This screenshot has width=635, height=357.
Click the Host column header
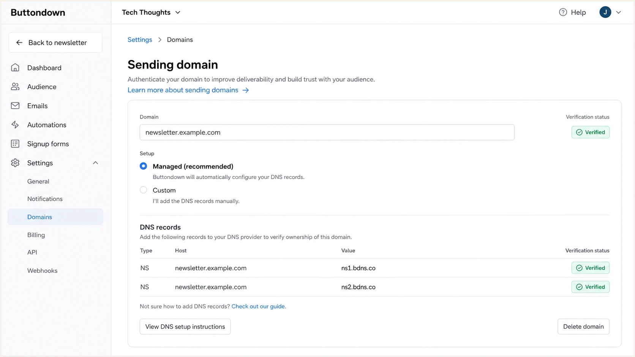tap(181, 250)
